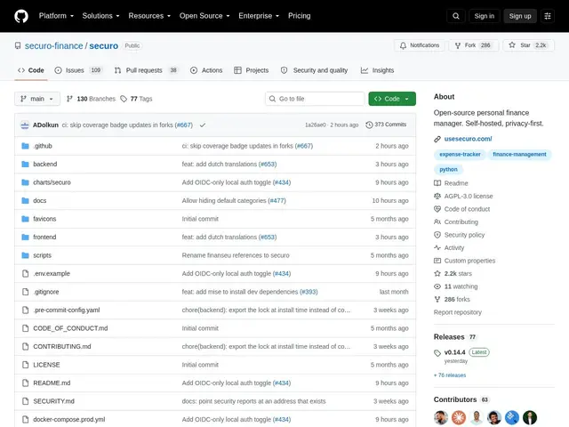The height and width of the screenshot is (427, 569).
Task: Open the first contributor avatar
Action: tap(441, 417)
